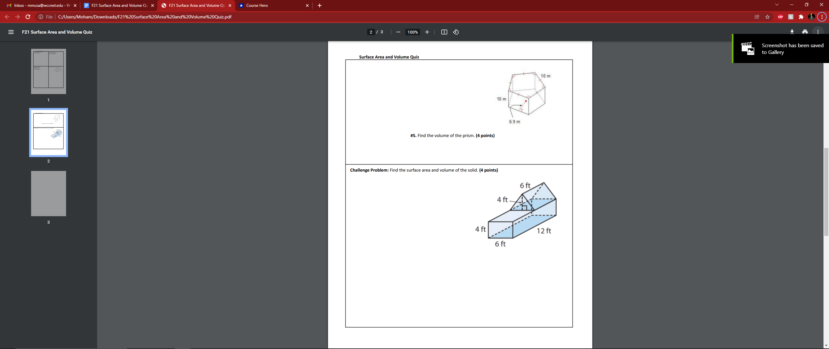This screenshot has width=829, height=349.
Task: Open the extensions puzzle-piece menu
Action: coord(801,17)
